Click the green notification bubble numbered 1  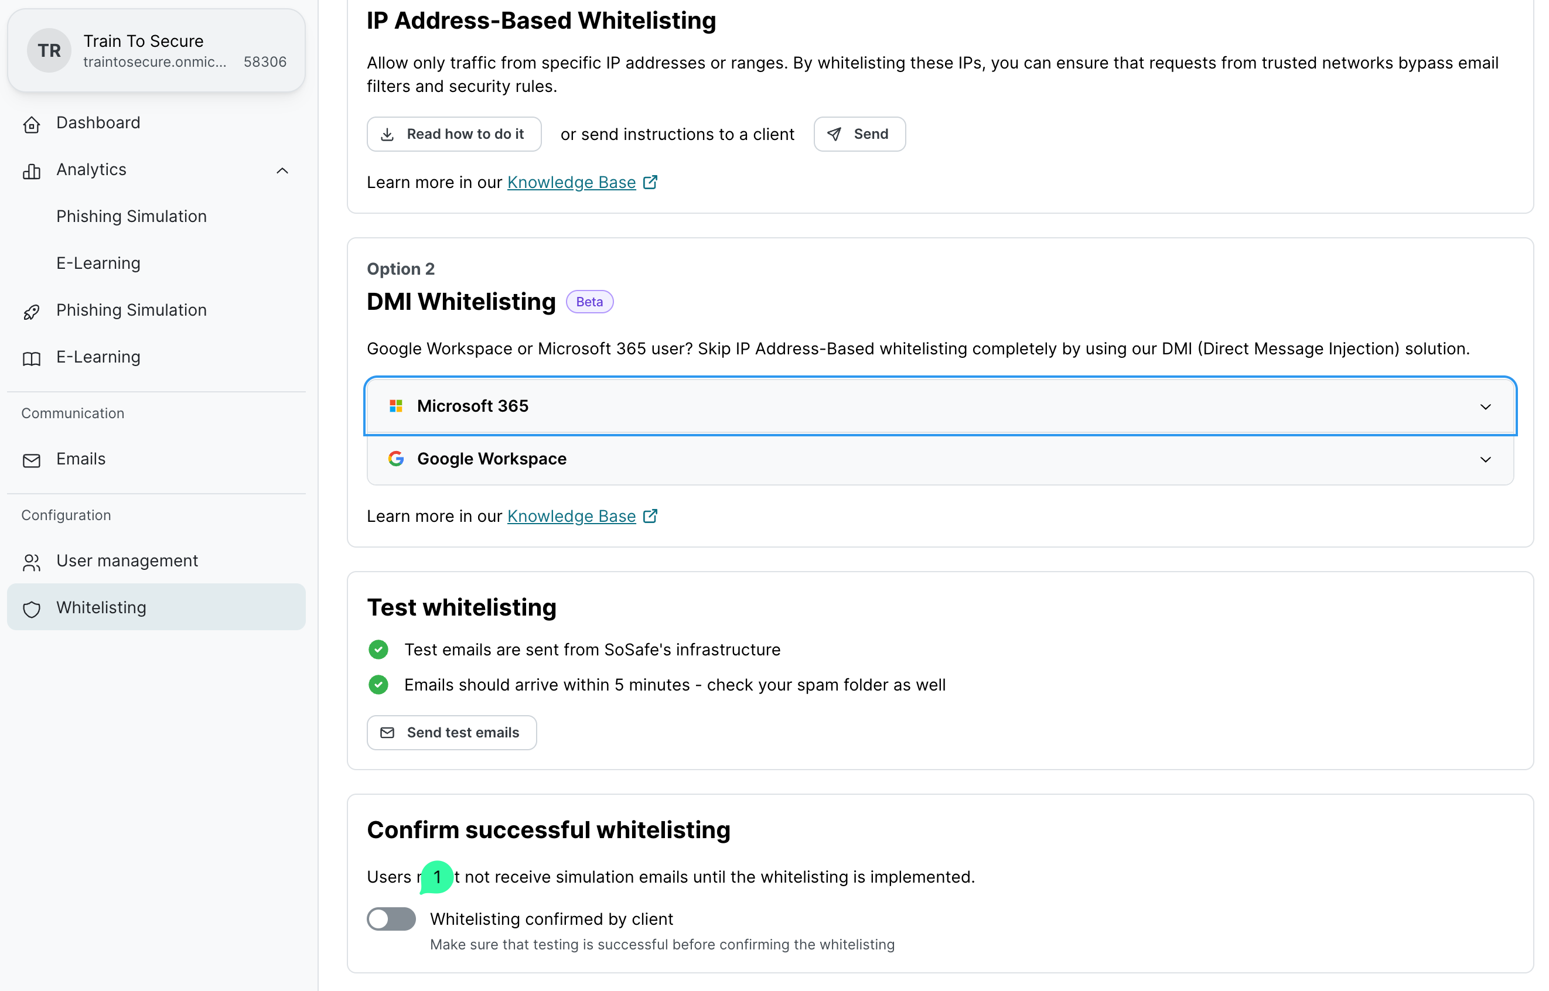click(x=436, y=876)
